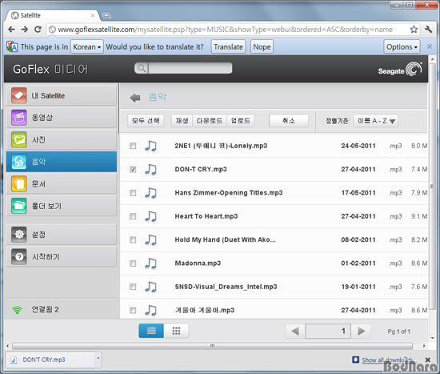
Task: Check SNSD-Visual_Dreams_Intel.mp3 checkbox
Action: coord(133,287)
